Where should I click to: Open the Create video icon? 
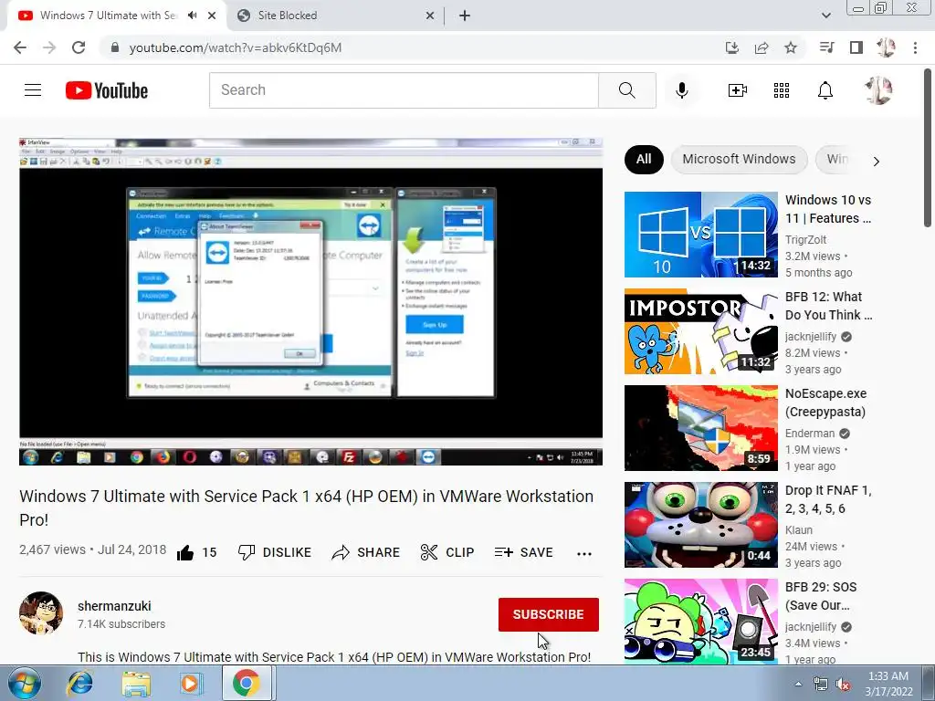click(737, 90)
